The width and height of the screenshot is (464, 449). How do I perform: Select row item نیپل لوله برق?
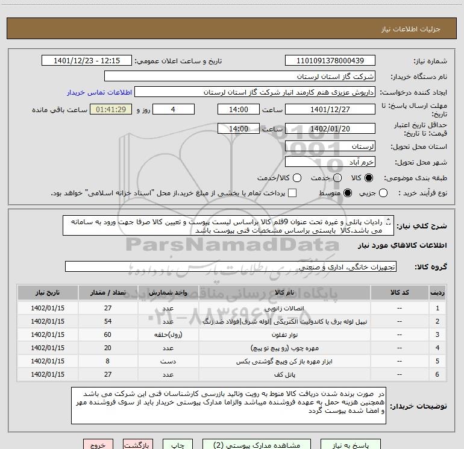[x=284, y=322]
